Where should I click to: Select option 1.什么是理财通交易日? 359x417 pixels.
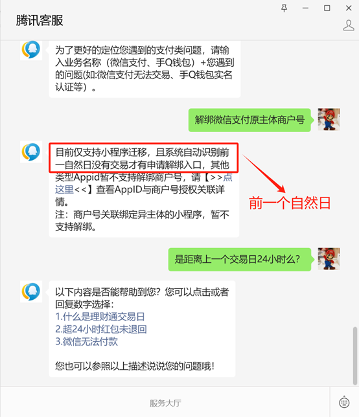[100, 317]
